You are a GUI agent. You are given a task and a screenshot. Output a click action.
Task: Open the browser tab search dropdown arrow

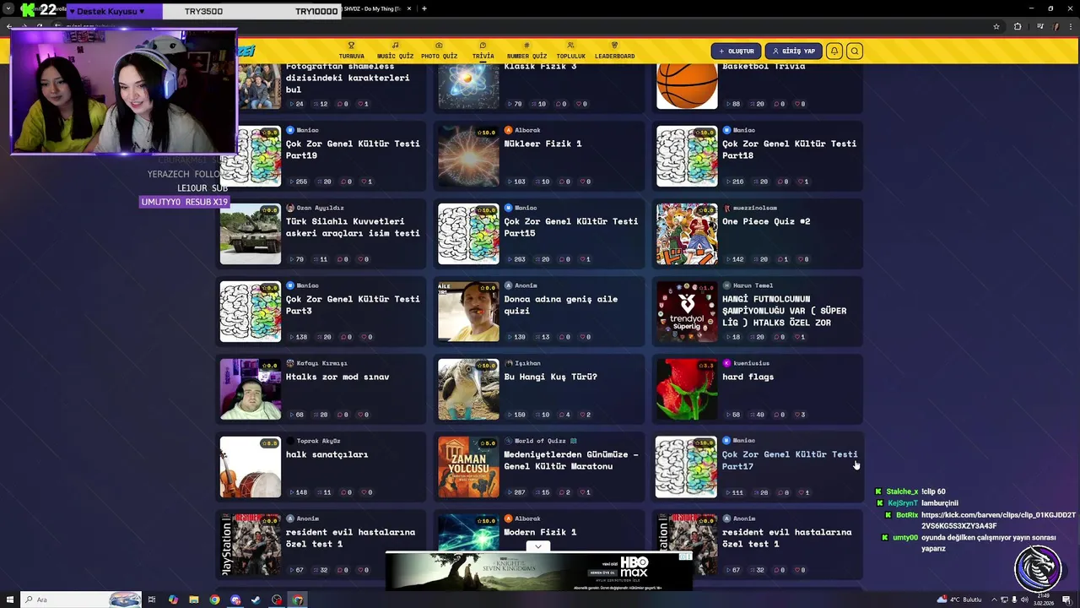(8, 8)
